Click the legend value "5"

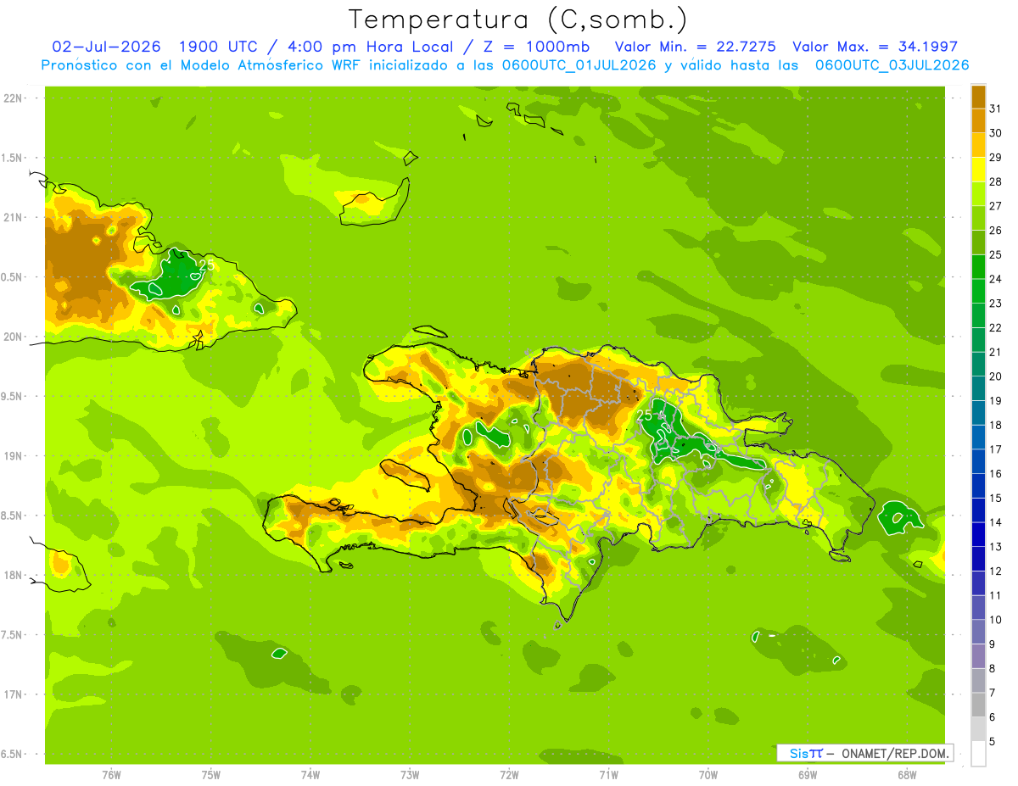click(x=993, y=742)
